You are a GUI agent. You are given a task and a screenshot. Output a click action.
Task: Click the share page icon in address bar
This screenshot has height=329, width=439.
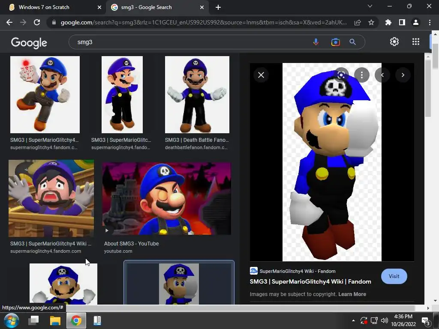(x=358, y=22)
